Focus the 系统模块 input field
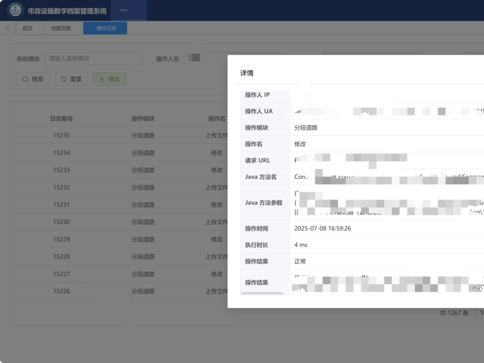 [x=94, y=59]
